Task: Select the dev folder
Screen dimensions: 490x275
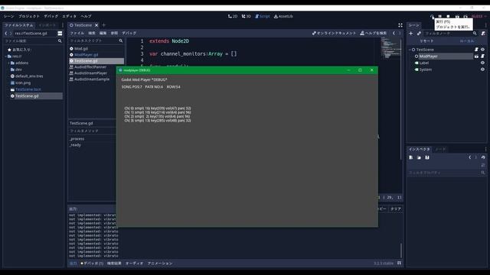Action: point(18,70)
